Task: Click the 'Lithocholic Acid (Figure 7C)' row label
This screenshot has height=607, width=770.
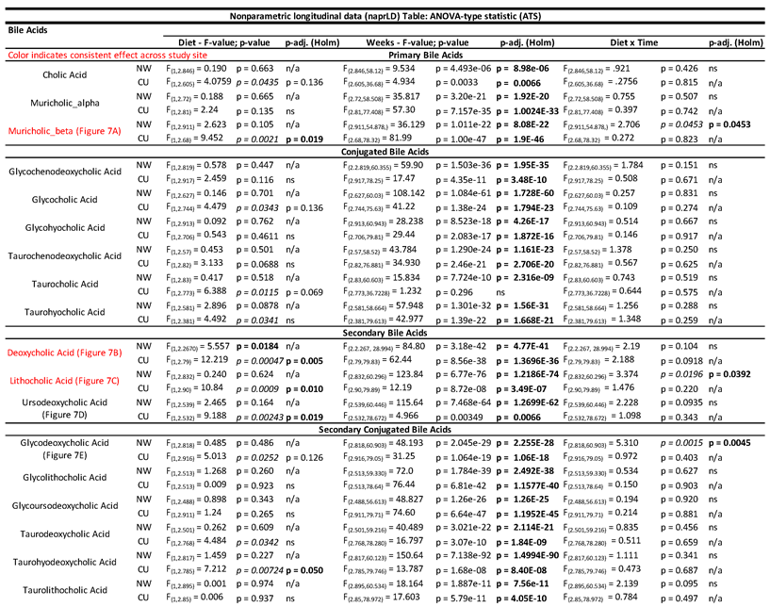Action: pos(65,379)
